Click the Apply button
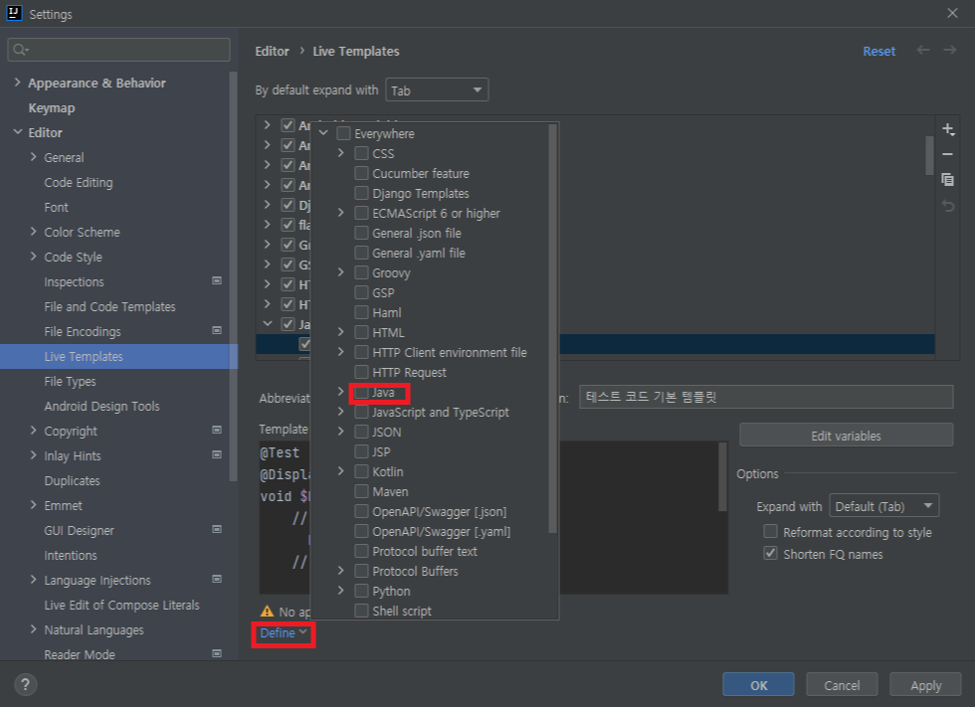This screenshot has height=707, width=975. pos(925,685)
